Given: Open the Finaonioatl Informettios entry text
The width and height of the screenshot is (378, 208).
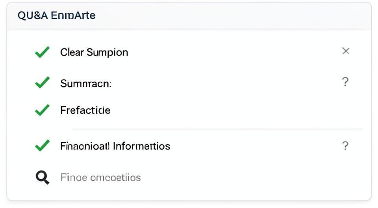Looking at the screenshot, I should [x=115, y=146].
